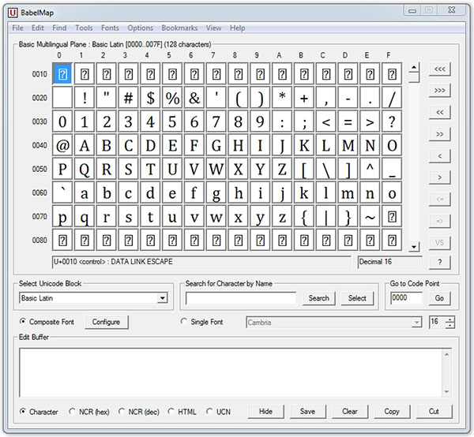
Task: Open the Fonts menu
Action: [x=111, y=28]
